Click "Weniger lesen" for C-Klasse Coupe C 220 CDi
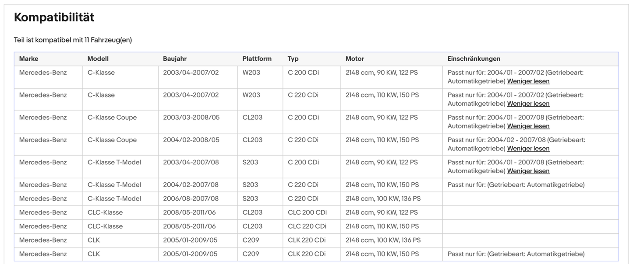 [x=528, y=148]
